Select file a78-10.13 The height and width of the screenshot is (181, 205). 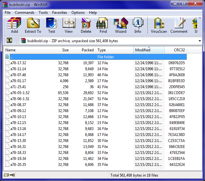coord(18,116)
